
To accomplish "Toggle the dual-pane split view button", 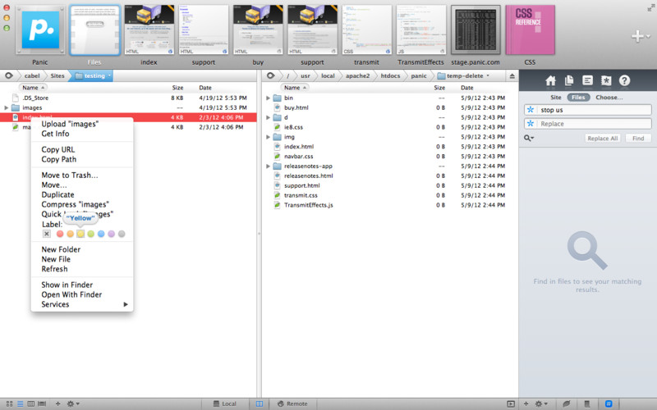I will pyautogui.click(x=259, y=403).
